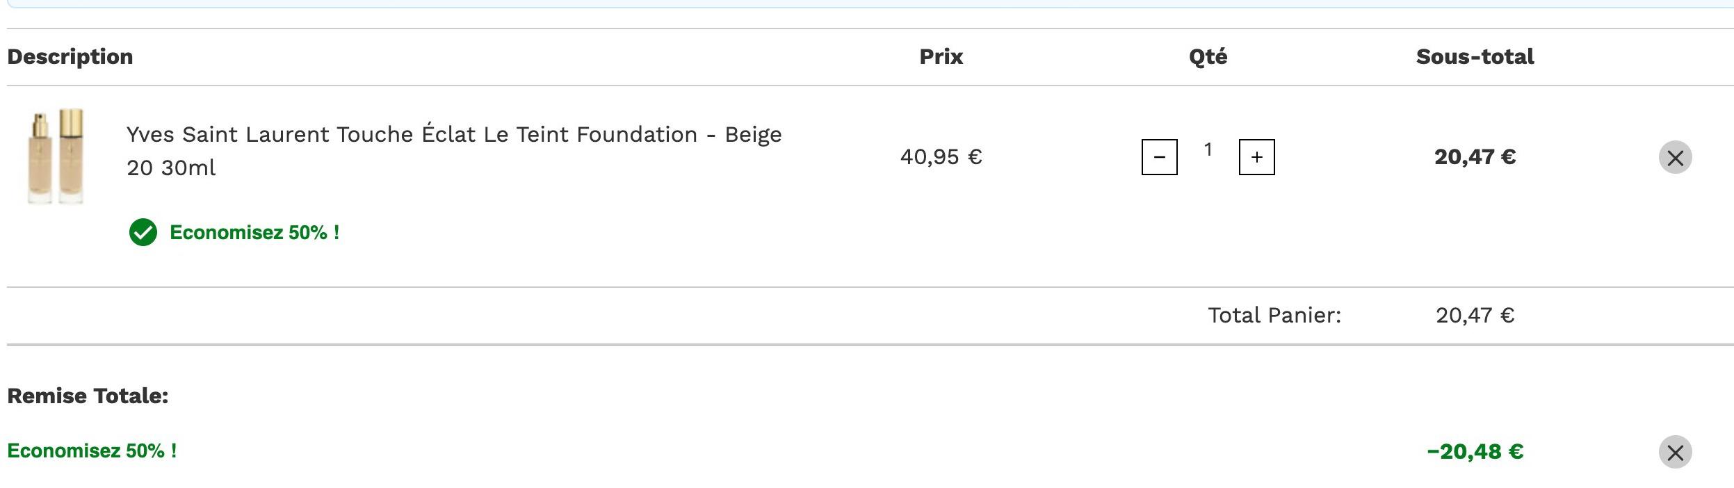Viewport: 1734px width, 488px height.
Task: Open the foundation product thumbnail
Action: click(x=56, y=156)
